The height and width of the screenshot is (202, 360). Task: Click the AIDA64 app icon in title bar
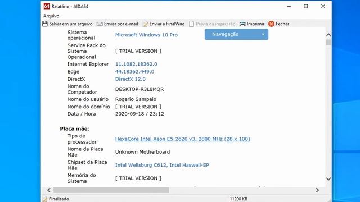tap(47, 6)
